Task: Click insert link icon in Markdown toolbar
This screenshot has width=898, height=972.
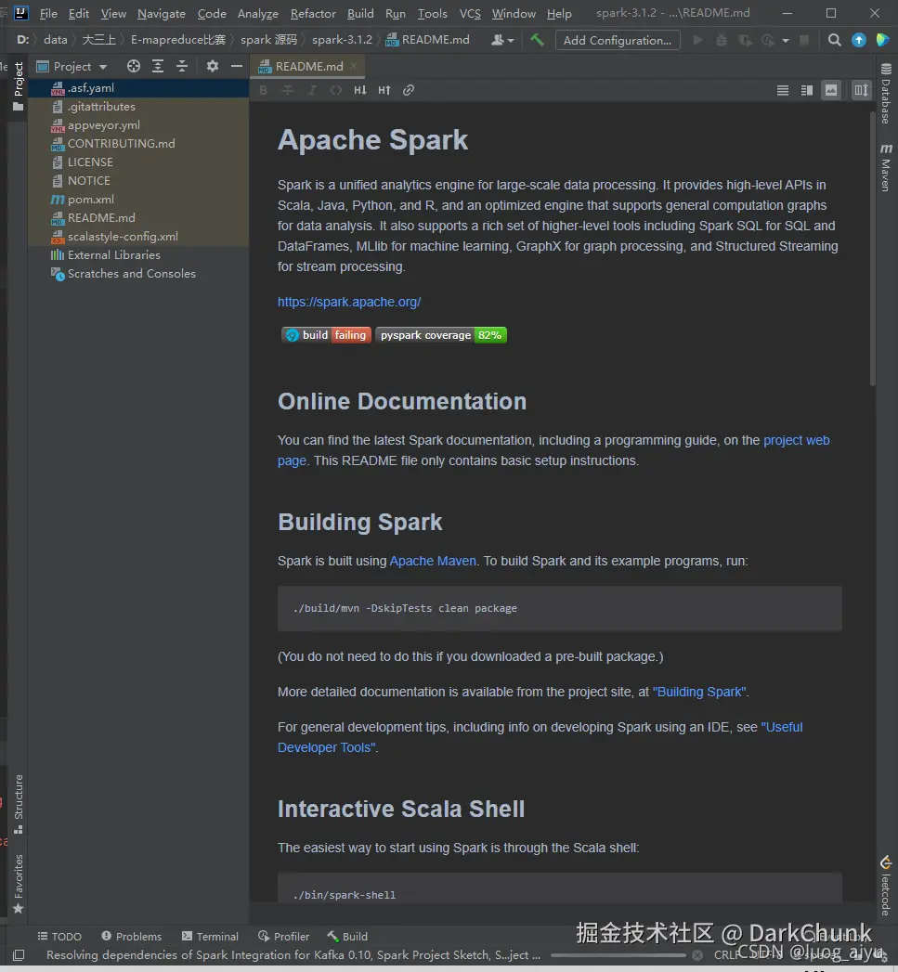Action: tap(408, 90)
